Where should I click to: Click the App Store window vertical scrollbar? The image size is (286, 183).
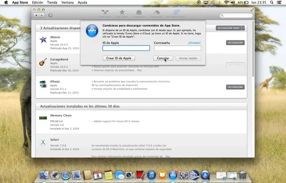[253, 49]
